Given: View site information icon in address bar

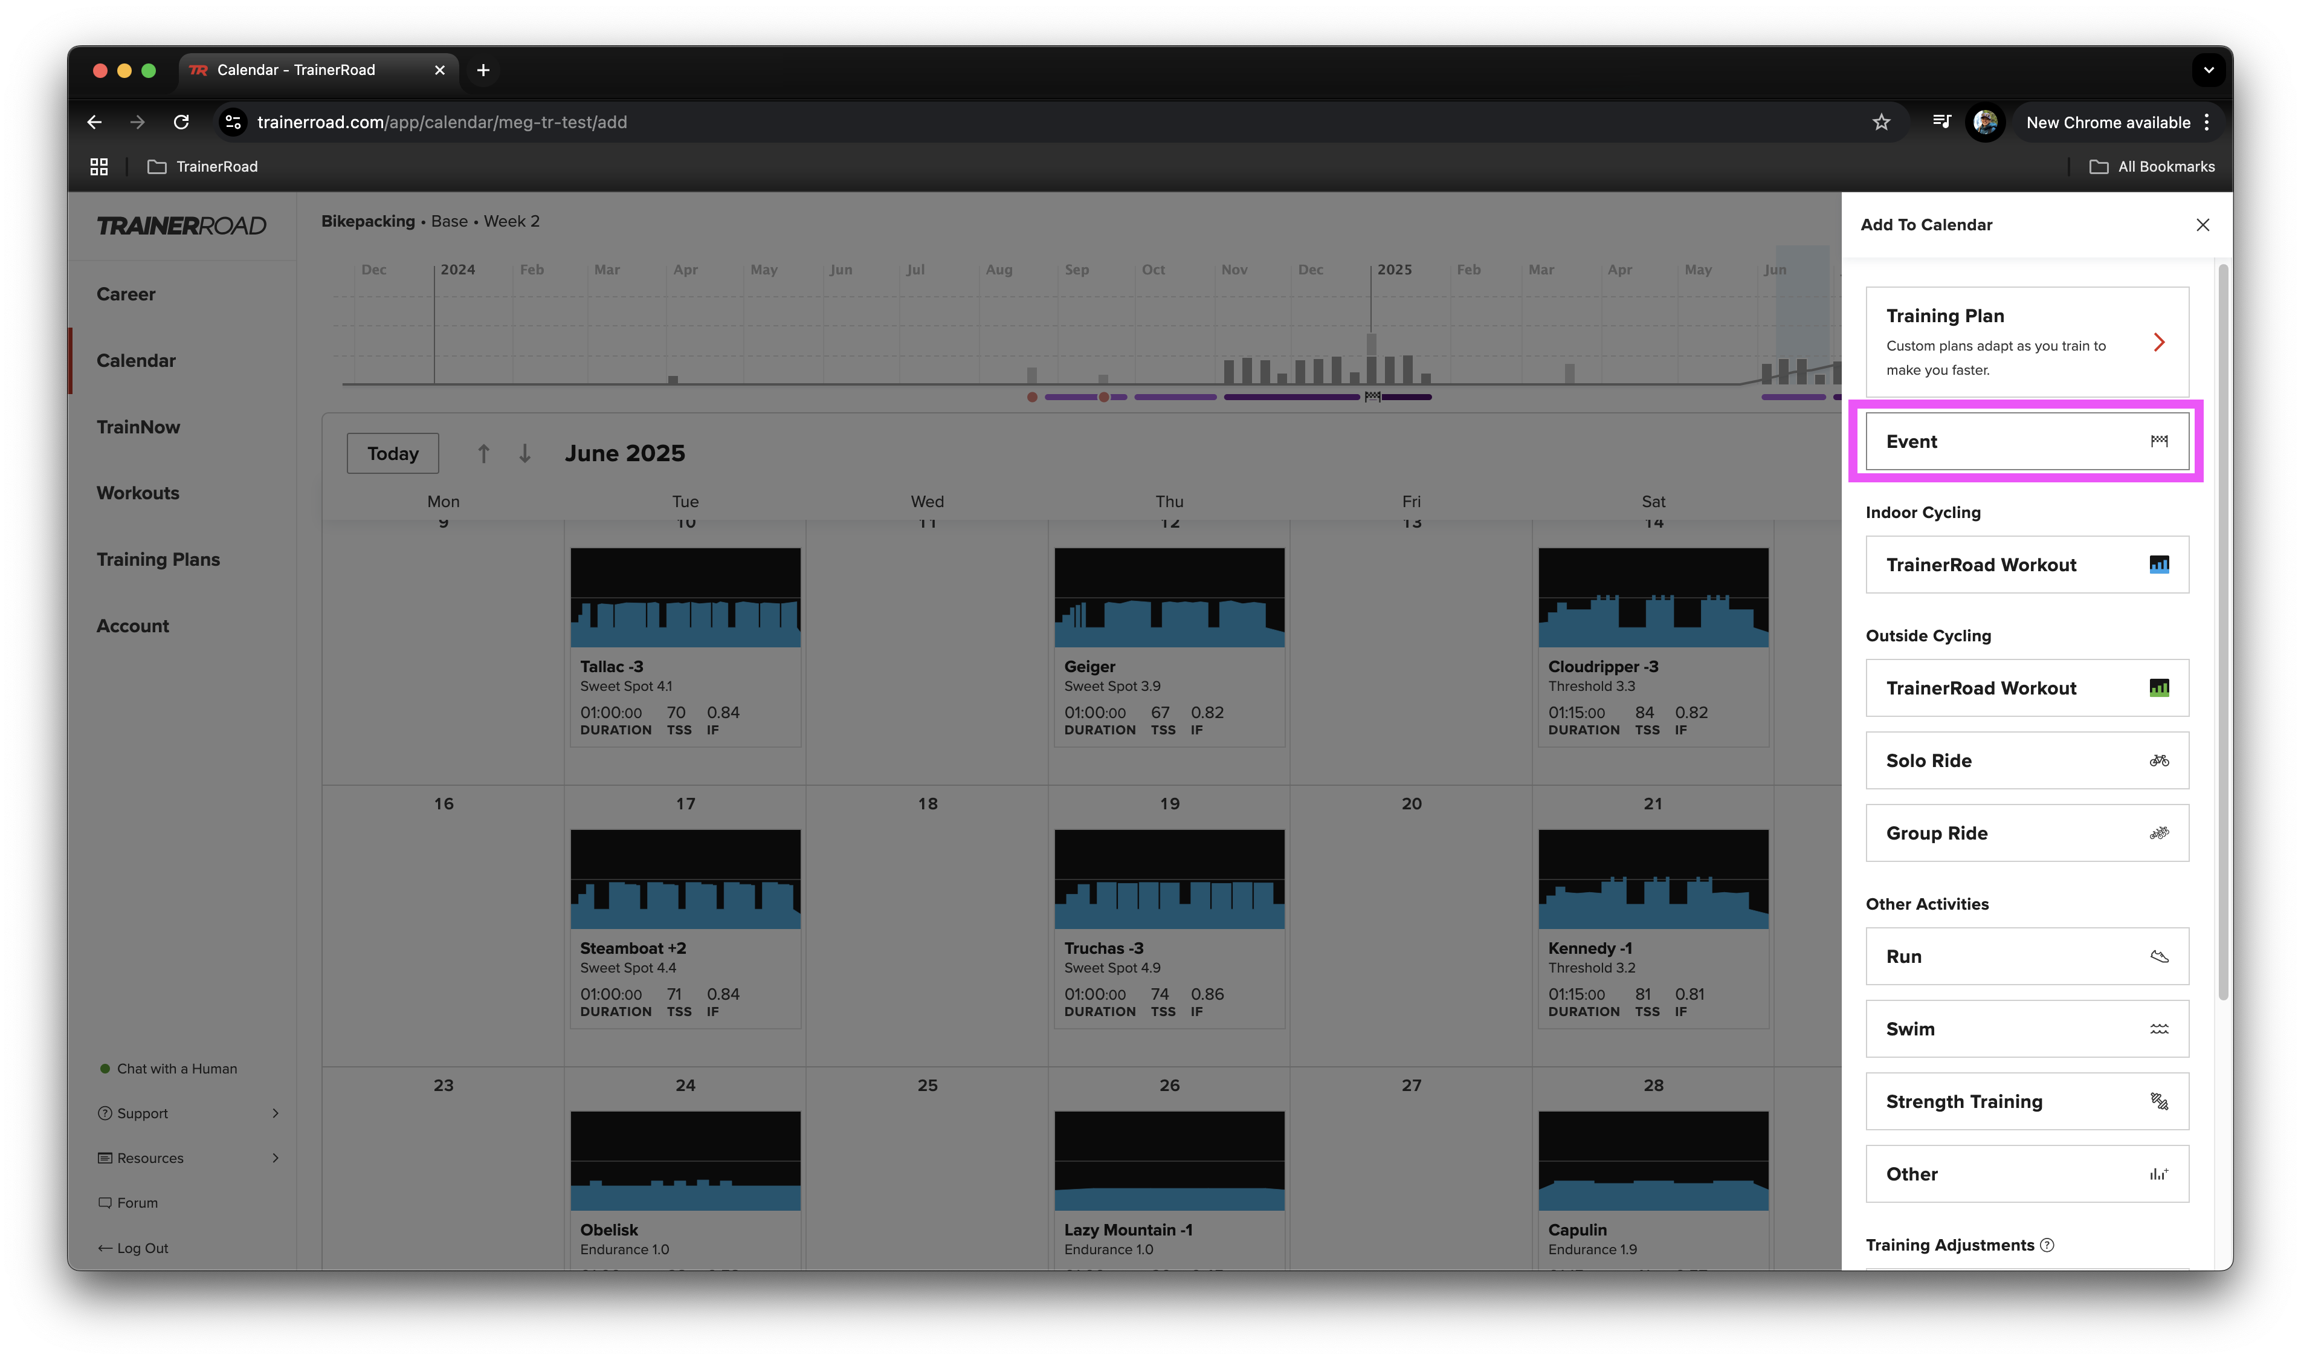Looking at the screenshot, I should coord(234,122).
